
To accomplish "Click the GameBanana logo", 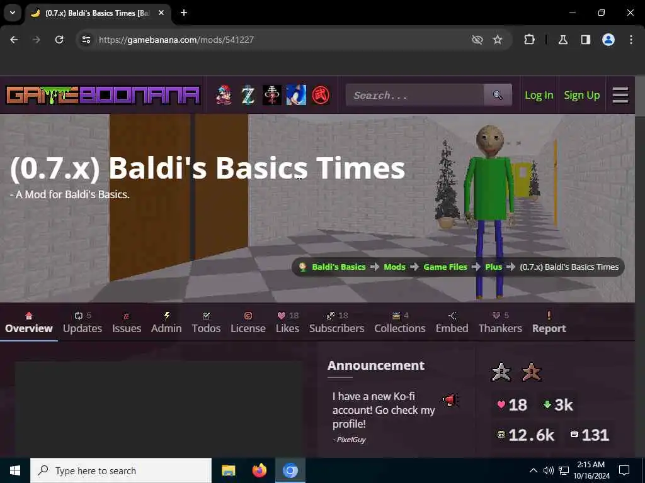I will point(103,95).
